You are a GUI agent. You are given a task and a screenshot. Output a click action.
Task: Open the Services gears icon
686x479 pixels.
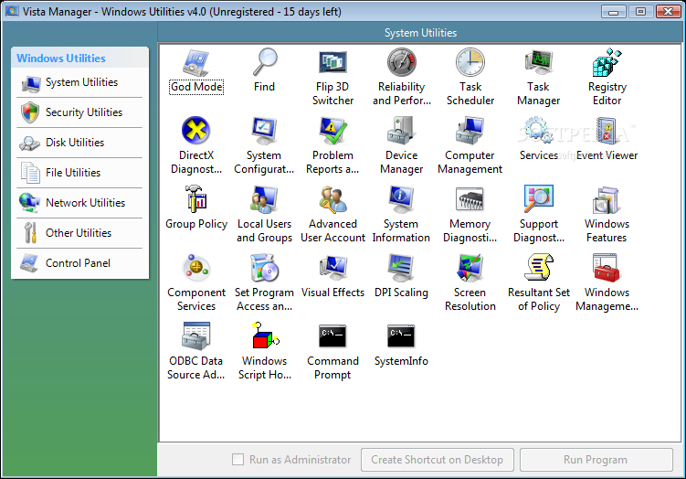tap(539, 131)
